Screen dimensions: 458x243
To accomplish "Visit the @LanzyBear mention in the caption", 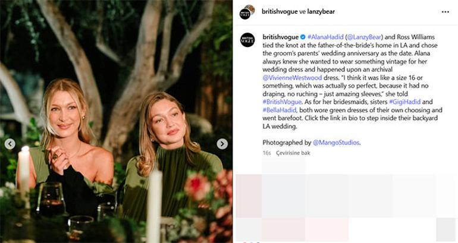I will tap(368, 37).
